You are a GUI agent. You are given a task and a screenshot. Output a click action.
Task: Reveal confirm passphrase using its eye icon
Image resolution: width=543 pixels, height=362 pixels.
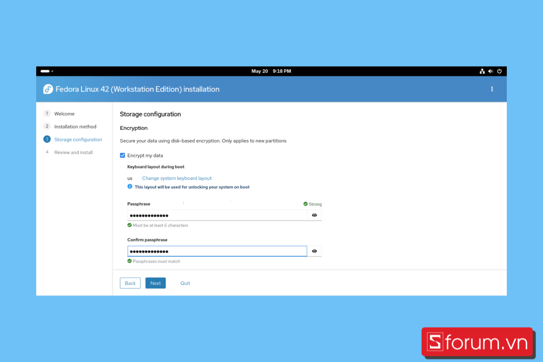pos(314,251)
